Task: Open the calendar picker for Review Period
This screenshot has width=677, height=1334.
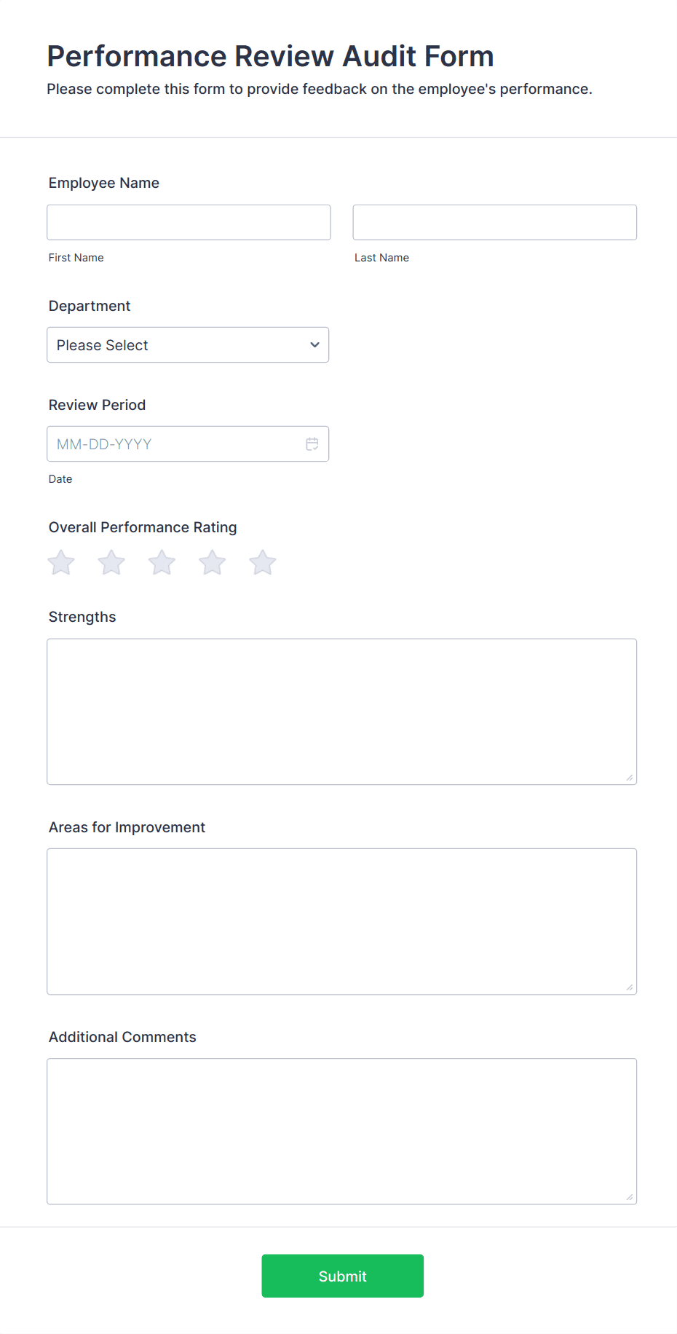Action: [312, 443]
